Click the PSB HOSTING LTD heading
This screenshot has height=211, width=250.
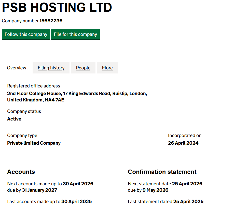(x=57, y=8)
